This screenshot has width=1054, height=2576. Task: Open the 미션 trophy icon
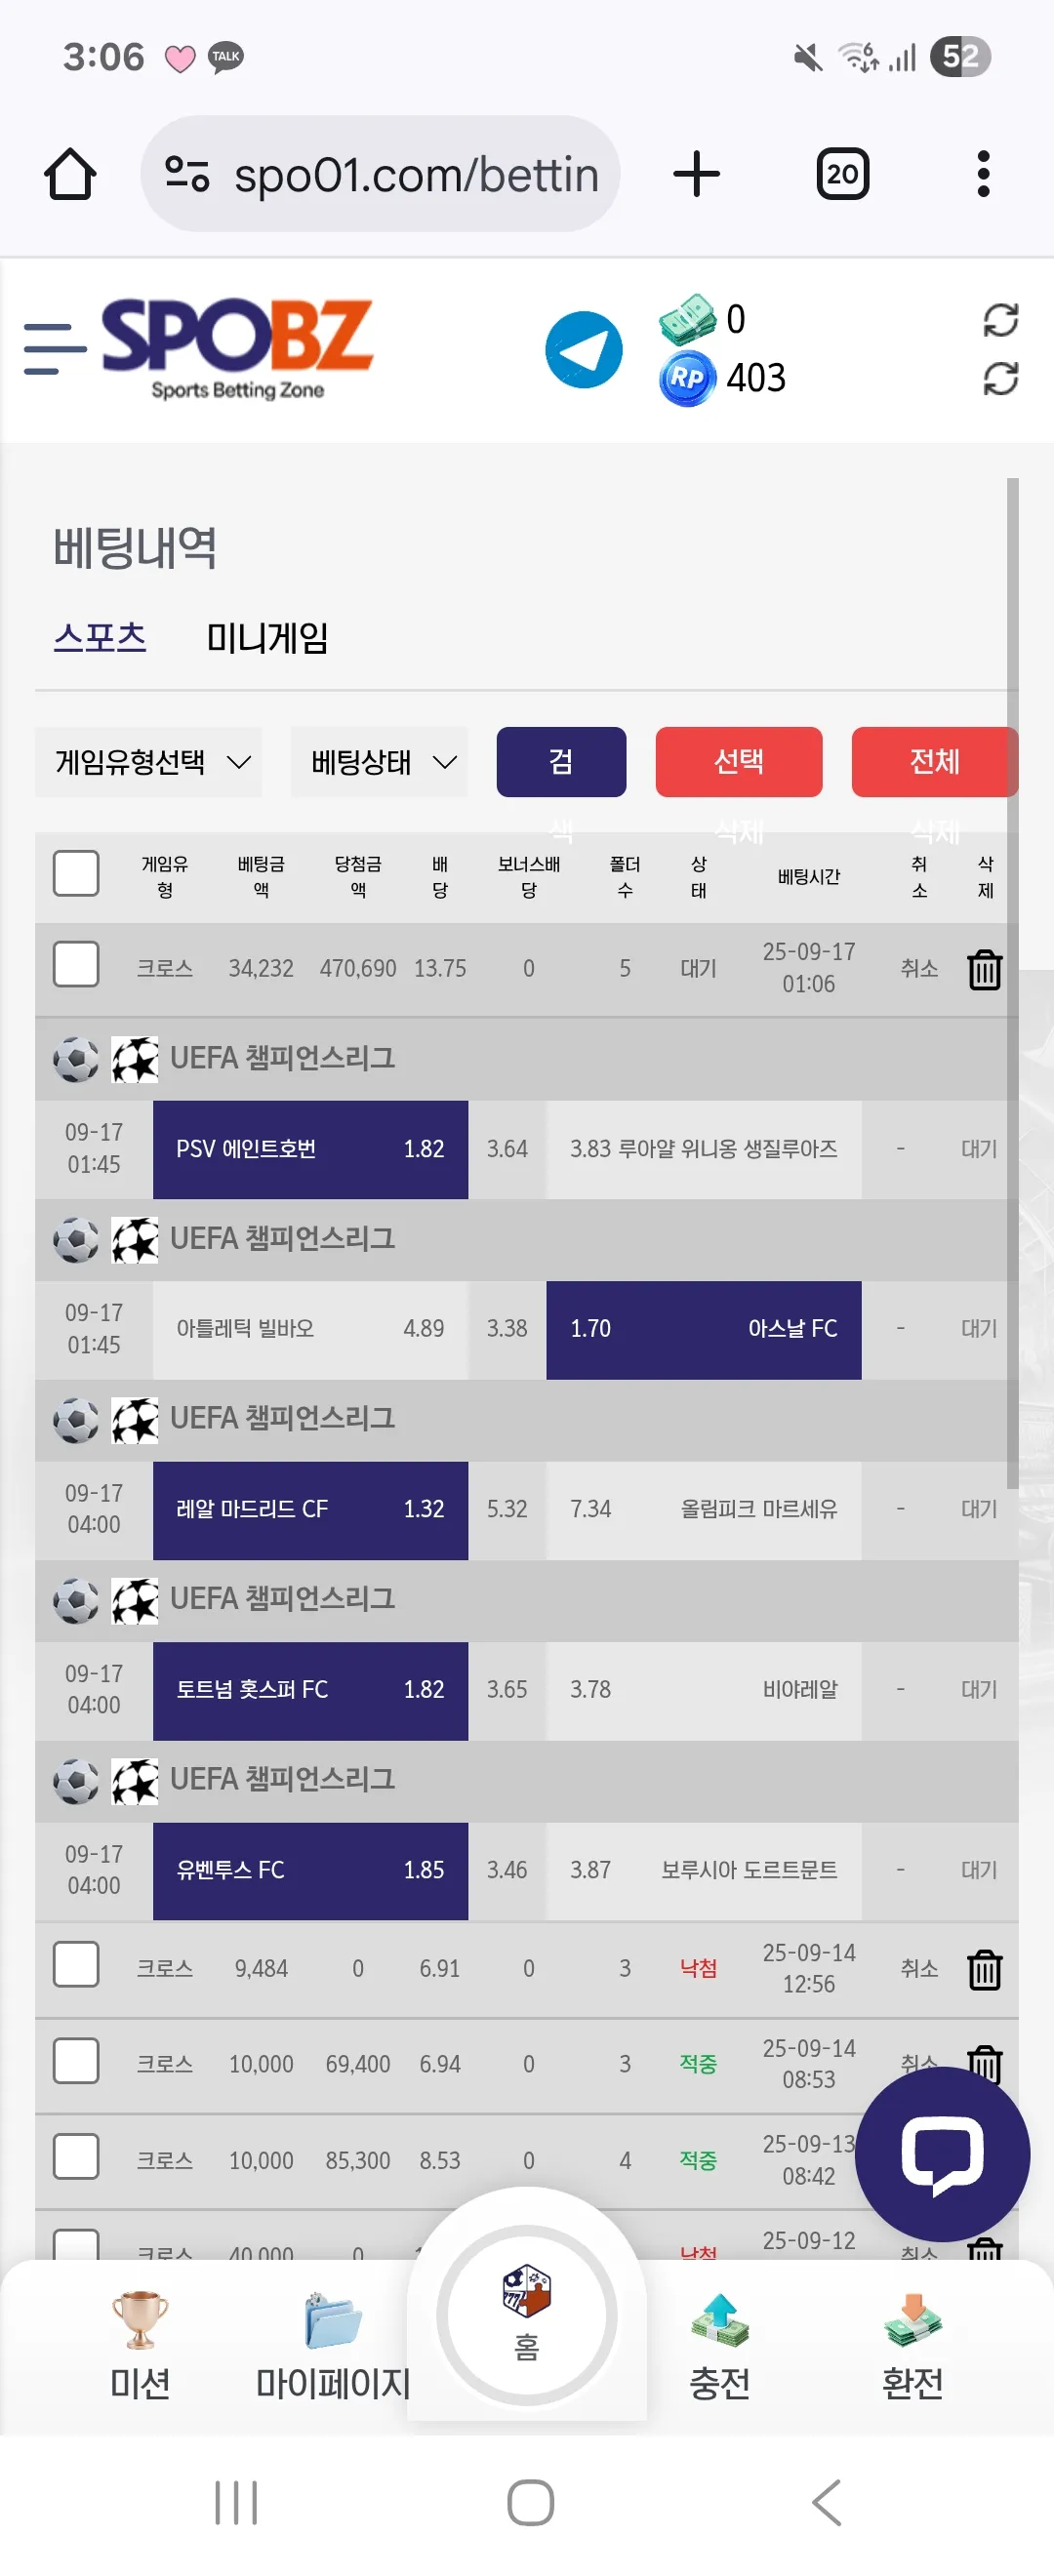click(x=139, y=2319)
